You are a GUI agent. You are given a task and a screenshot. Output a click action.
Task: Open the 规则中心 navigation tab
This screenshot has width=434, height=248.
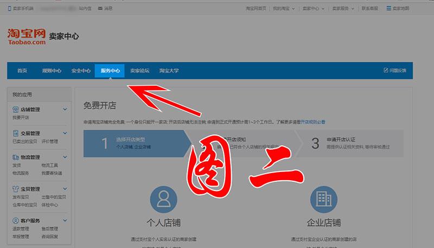pyautogui.click(x=52, y=71)
